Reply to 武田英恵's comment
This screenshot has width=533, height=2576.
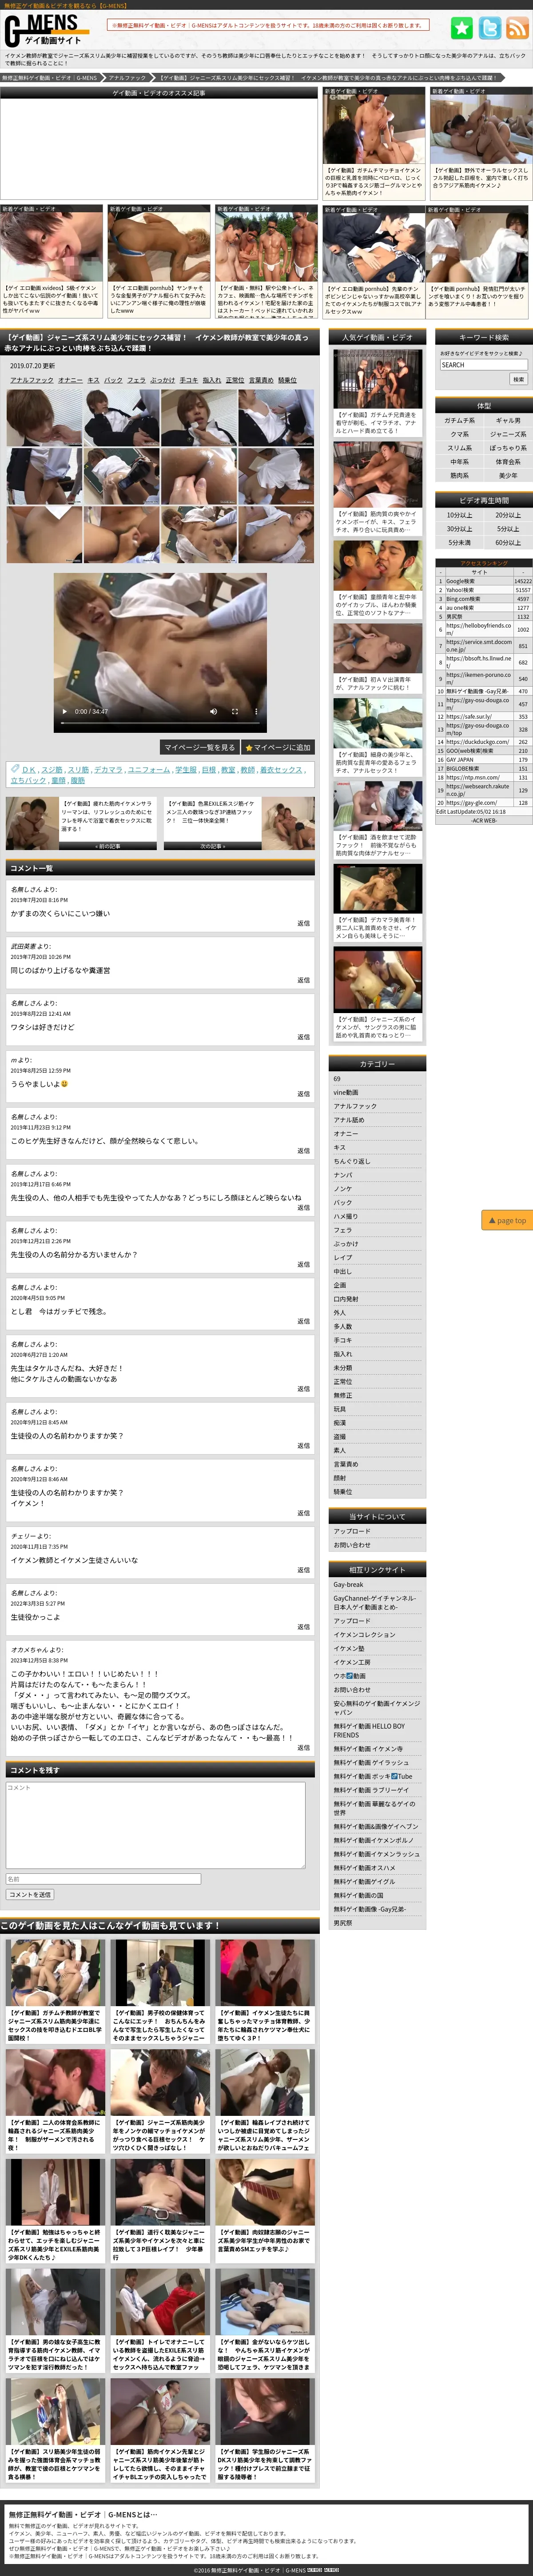[x=303, y=980]
